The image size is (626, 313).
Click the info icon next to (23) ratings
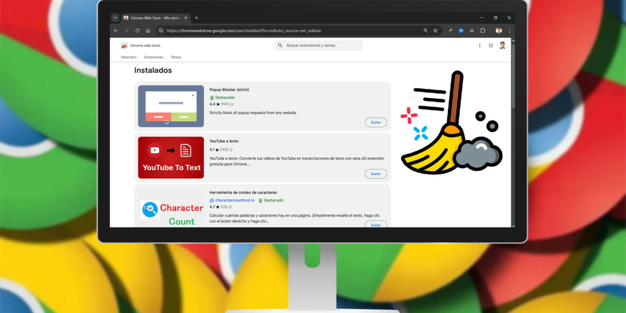(x=230, y=207)
